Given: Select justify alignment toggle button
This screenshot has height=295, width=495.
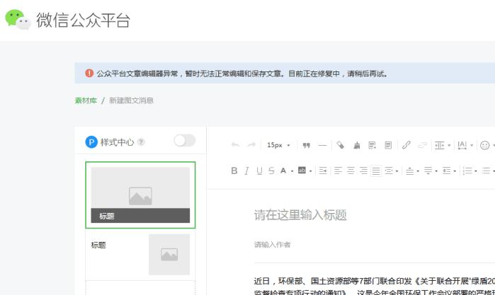Looking at the screenshot, I should [375, 170].
